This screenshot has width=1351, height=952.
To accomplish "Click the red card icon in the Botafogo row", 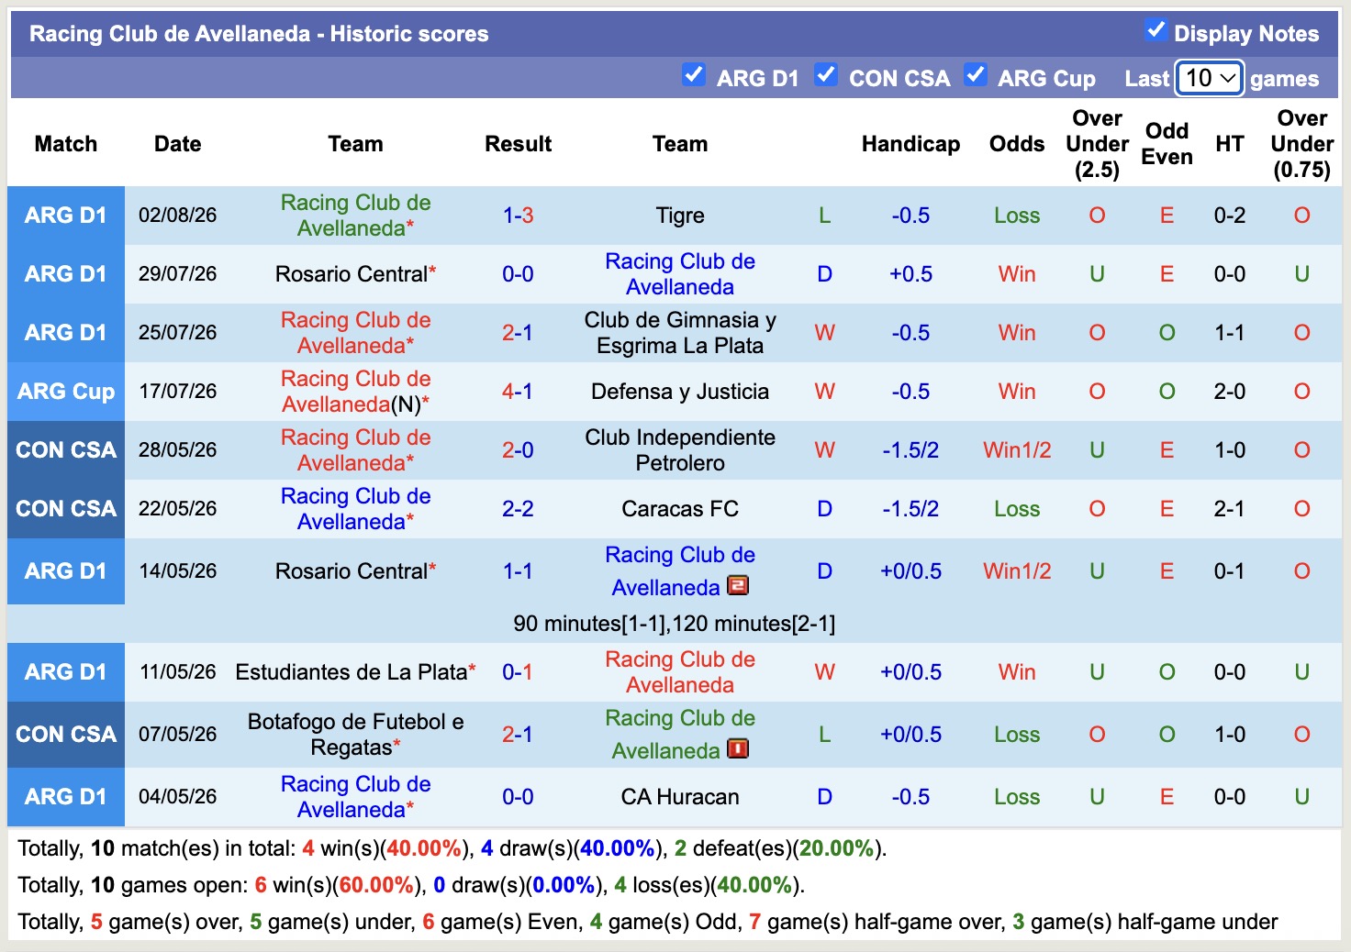I will tap(738, 748).
